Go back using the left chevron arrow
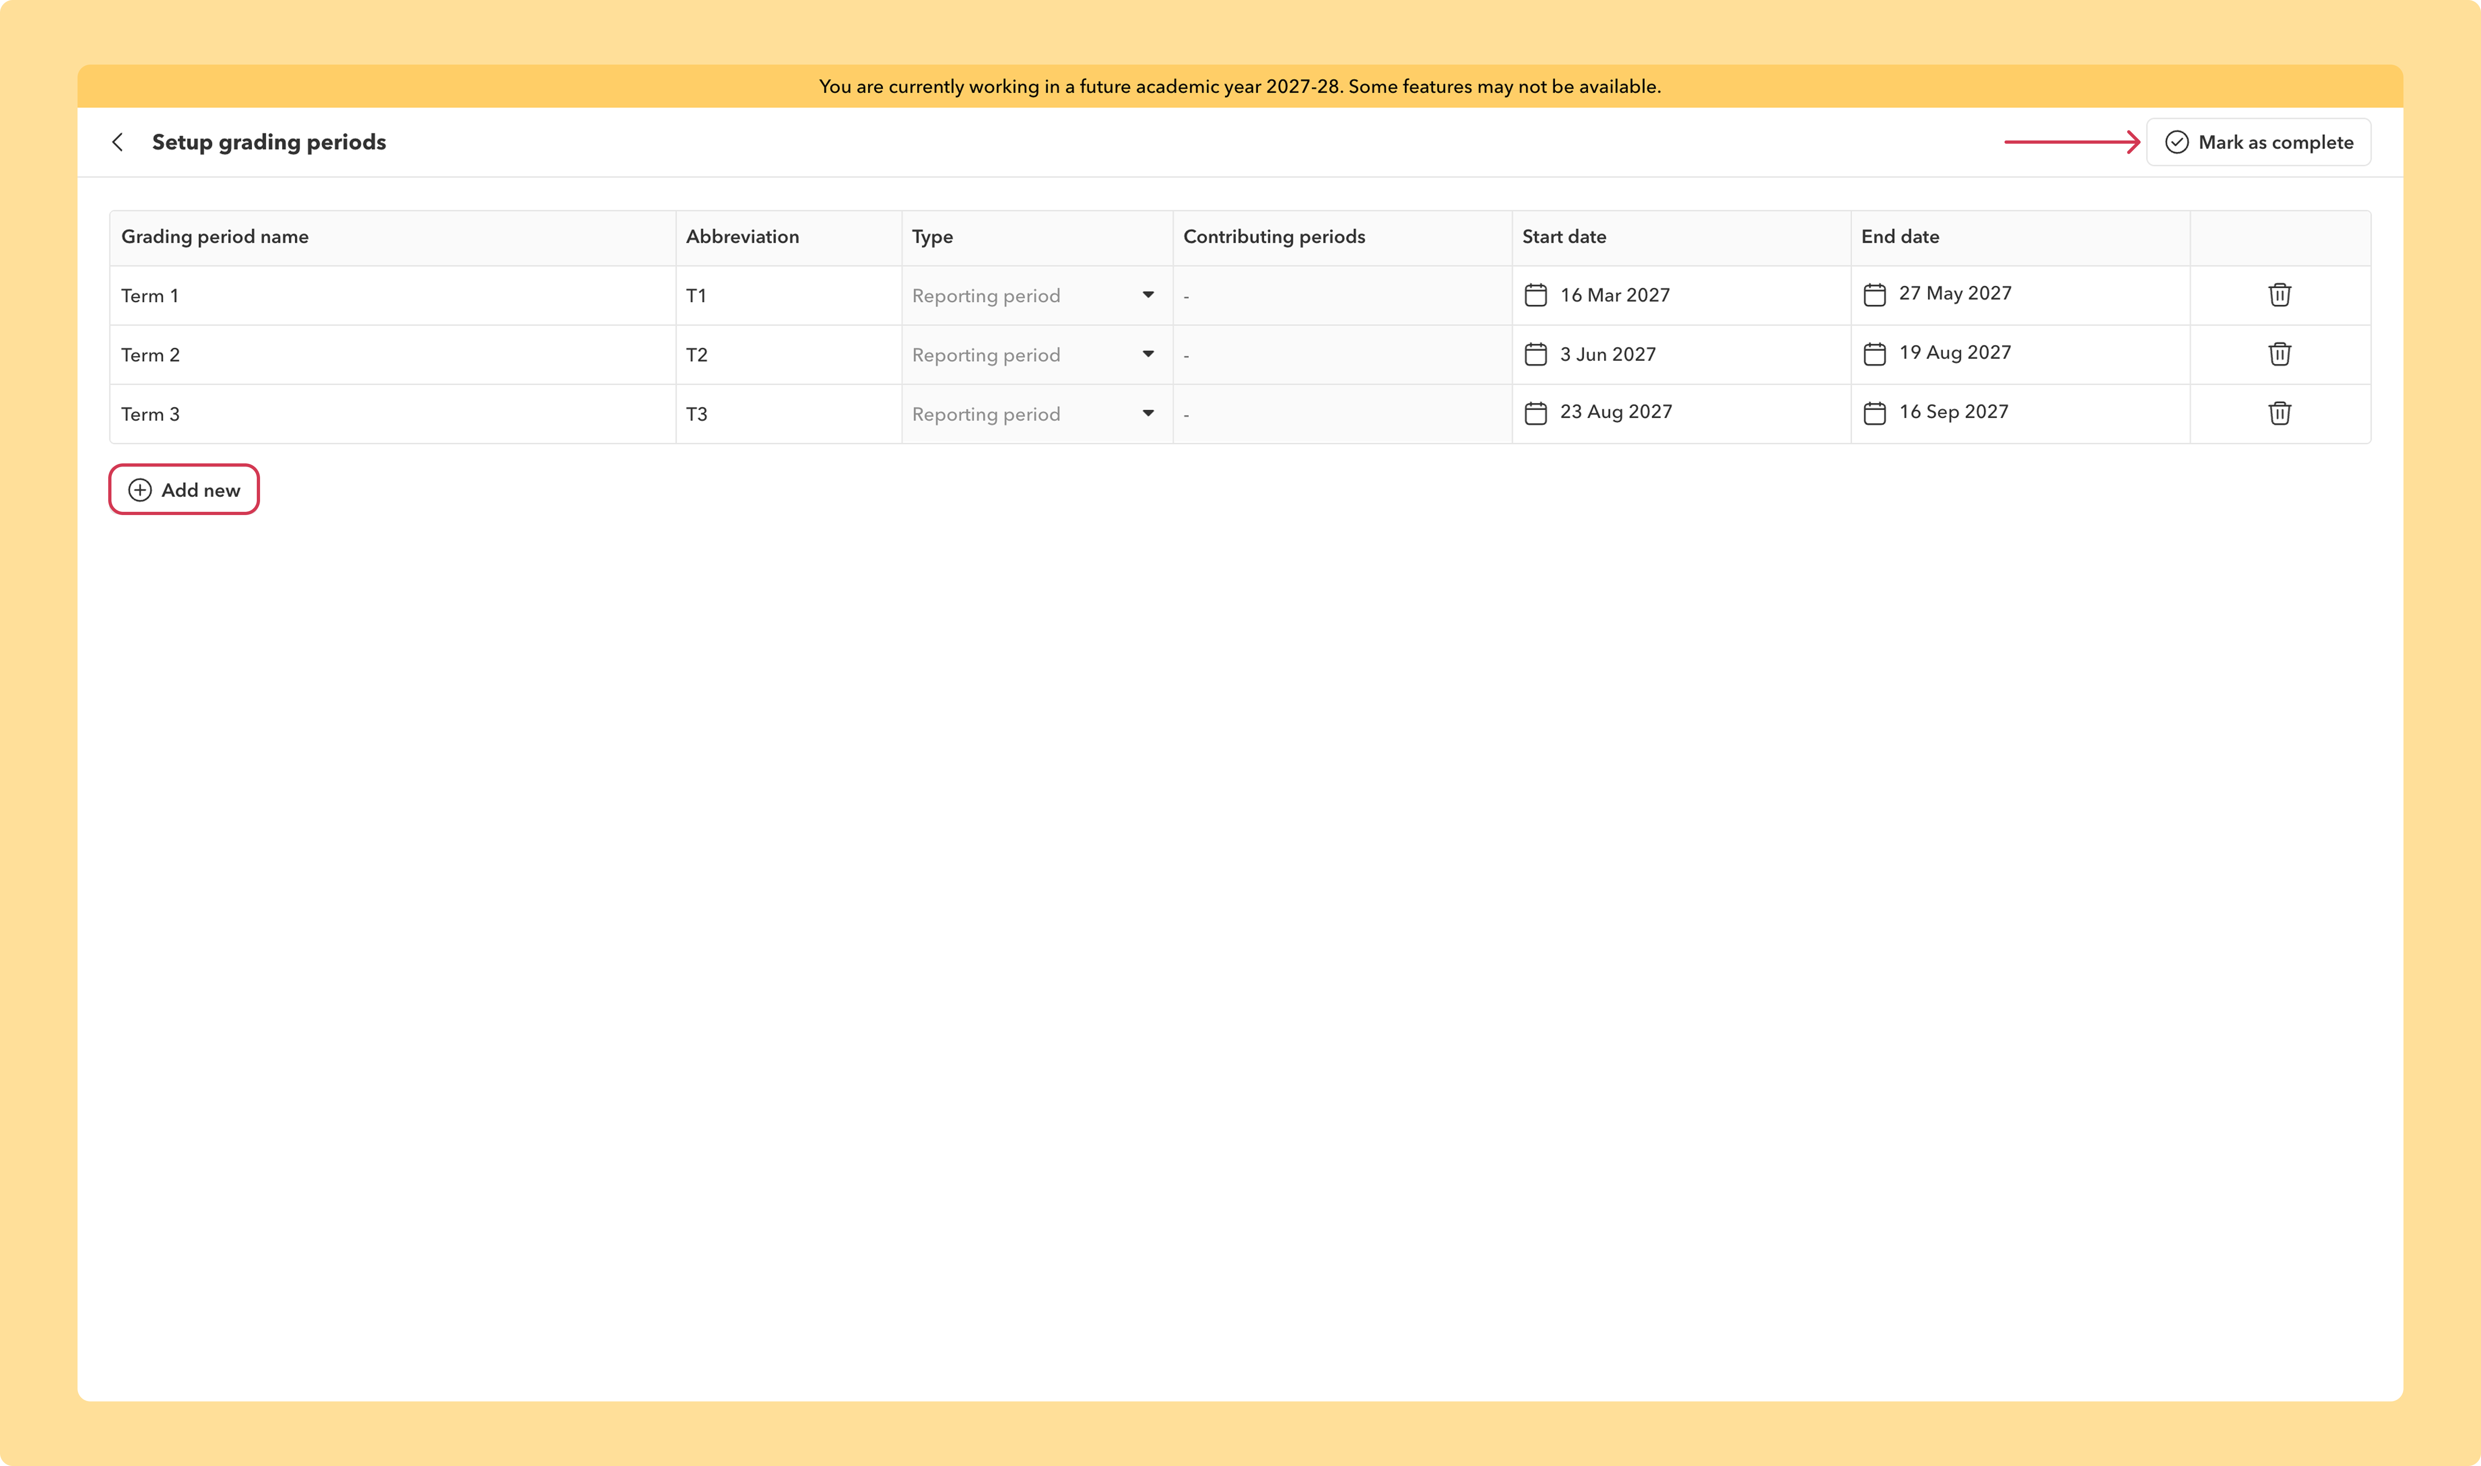Screen dimensions: 2481x1466 pyautogui.click(x=118, y=142)
